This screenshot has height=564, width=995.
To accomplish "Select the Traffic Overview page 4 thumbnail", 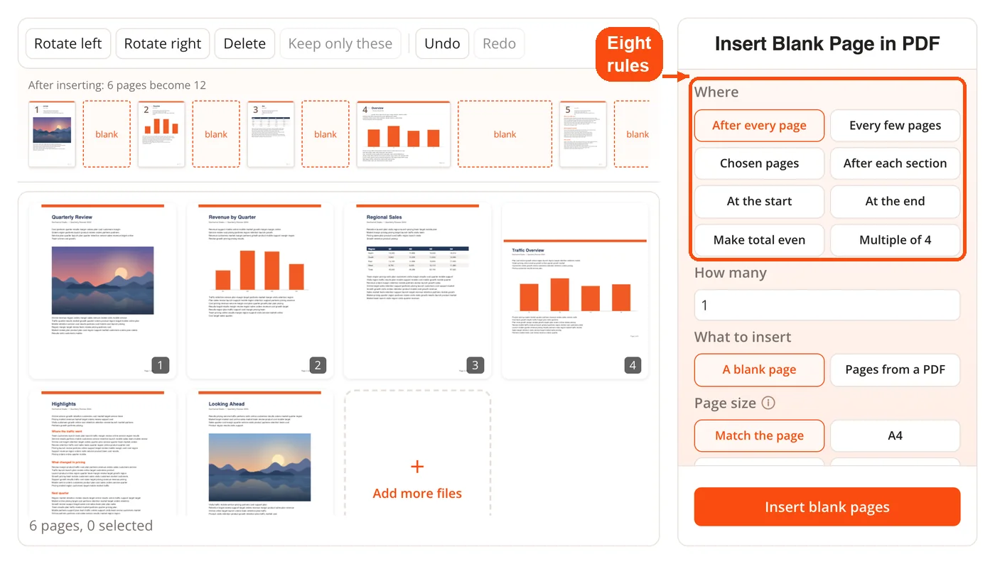I will coord(575,291).
